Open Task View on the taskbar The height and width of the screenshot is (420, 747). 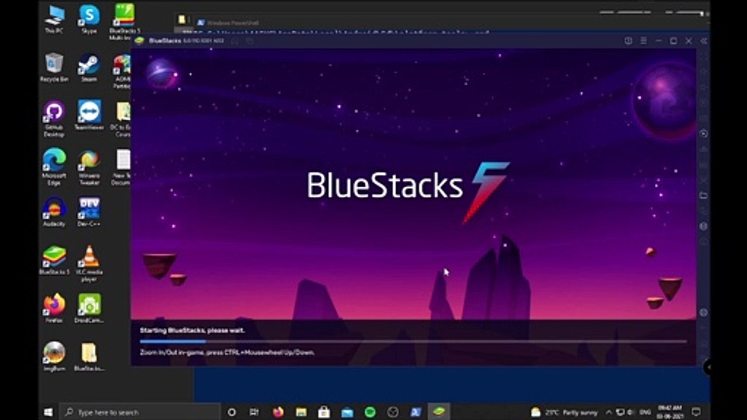(x=254, y=412)
